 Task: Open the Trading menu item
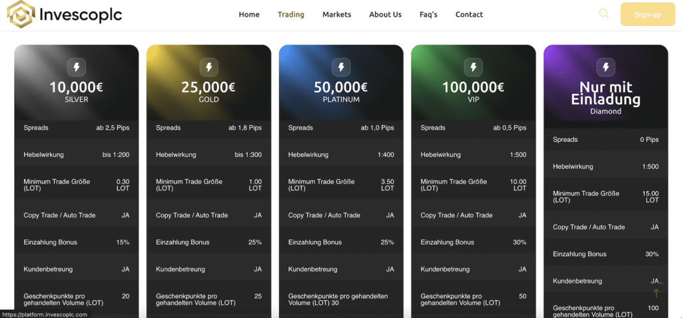(291, 15)
